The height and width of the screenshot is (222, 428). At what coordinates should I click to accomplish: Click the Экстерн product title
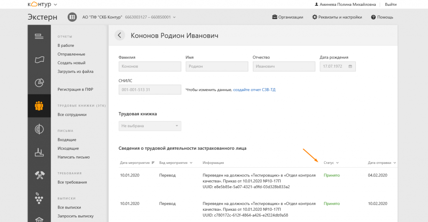tap(42, 17)
